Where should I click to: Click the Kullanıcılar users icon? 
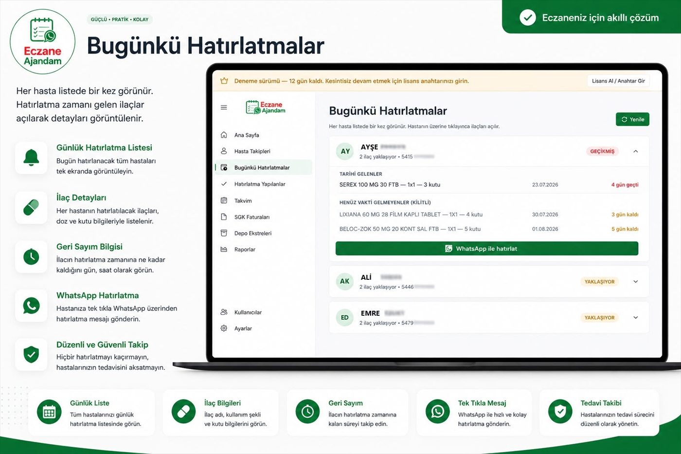pos(224,312)
